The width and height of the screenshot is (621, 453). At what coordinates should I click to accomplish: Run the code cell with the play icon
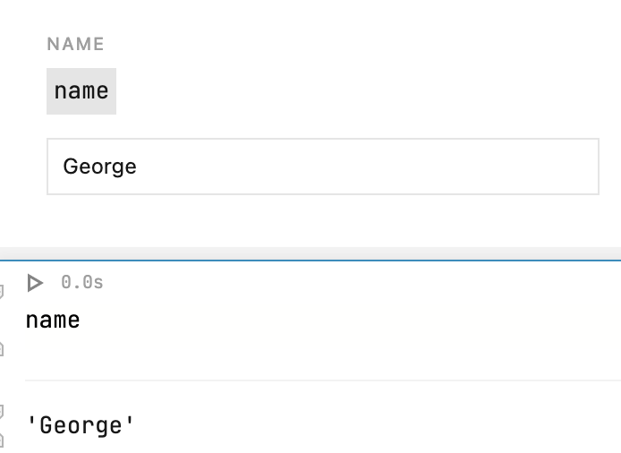(35, 283)
